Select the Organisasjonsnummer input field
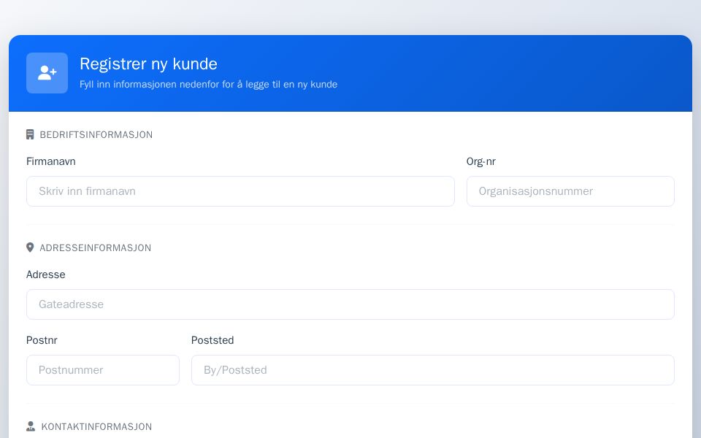 pyautogui.click(x=570, y=191)
